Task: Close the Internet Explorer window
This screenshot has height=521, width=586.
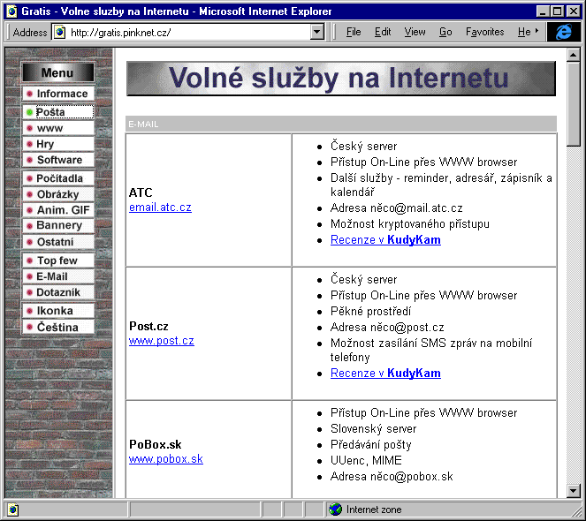Action: (574, 11)
